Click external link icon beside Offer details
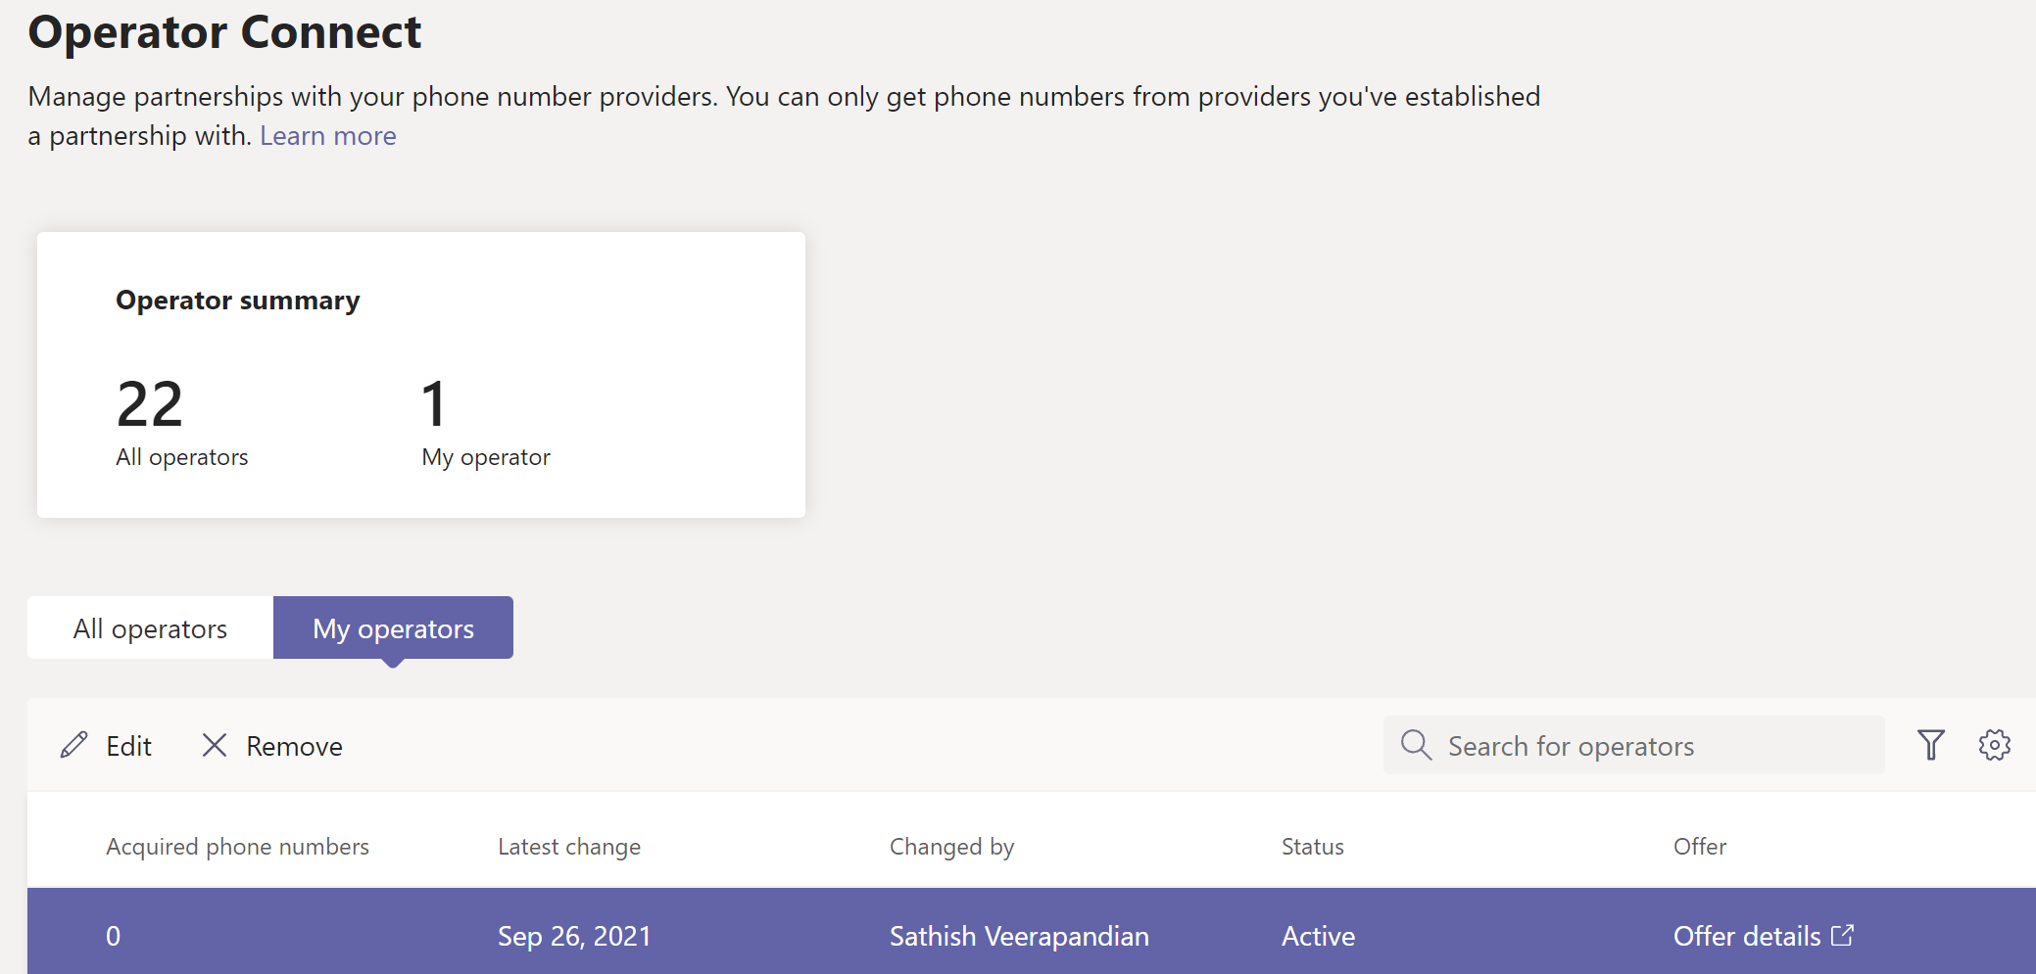Image resolution: width=2036 pixels, height=974 pixels. click(1842, 935)
